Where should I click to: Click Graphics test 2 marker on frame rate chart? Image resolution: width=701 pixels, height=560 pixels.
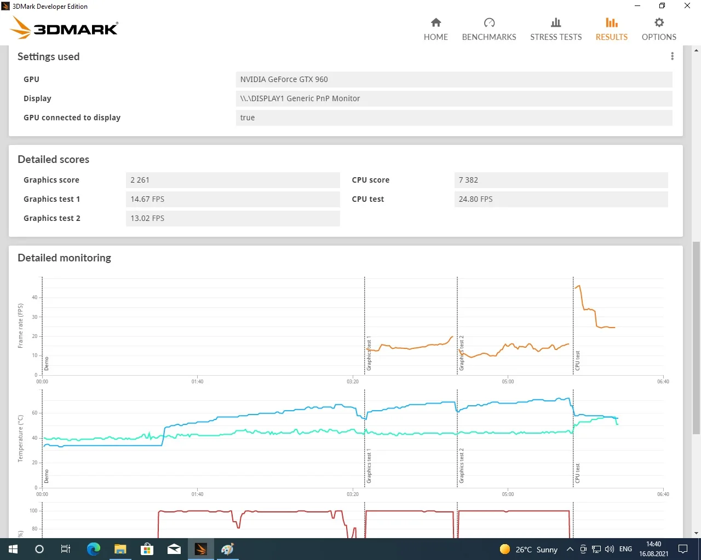(x=462, y=353)
